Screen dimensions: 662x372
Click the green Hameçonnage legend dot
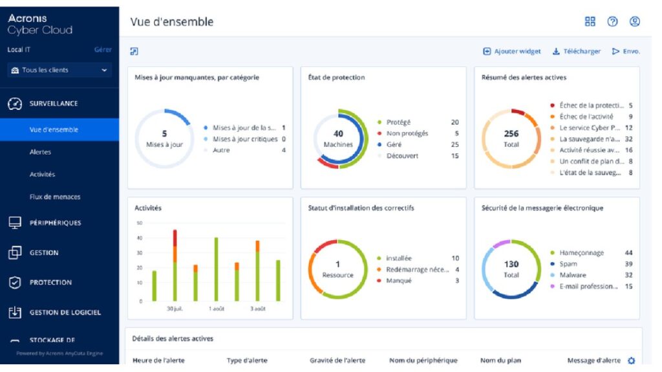[553, 253]
